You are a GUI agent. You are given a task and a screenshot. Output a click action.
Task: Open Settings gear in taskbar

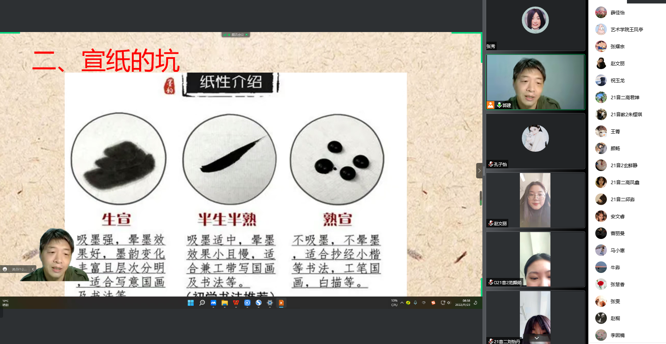point(270,303)
